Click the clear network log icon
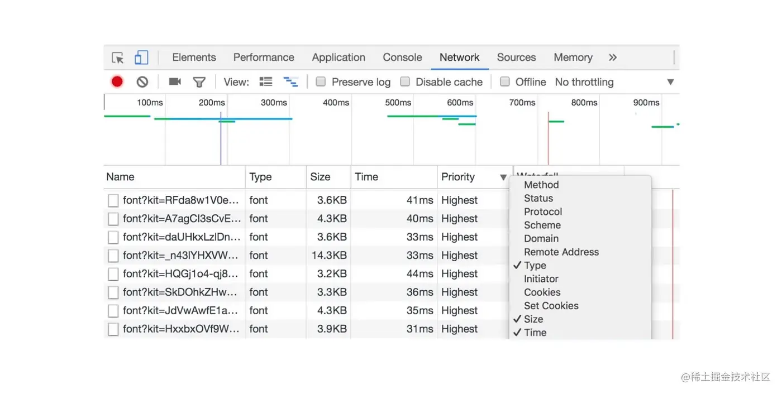The height and width of the screenshot is (394, 782). [142, 82]
